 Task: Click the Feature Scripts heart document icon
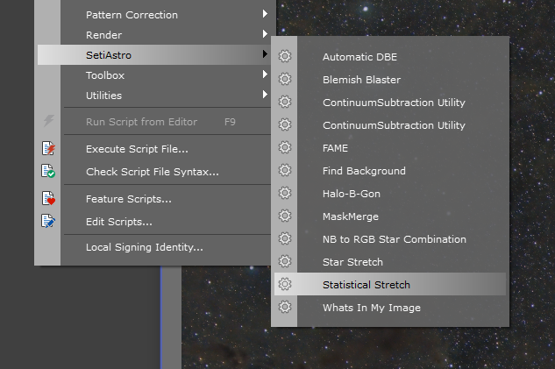coord(48,199)
